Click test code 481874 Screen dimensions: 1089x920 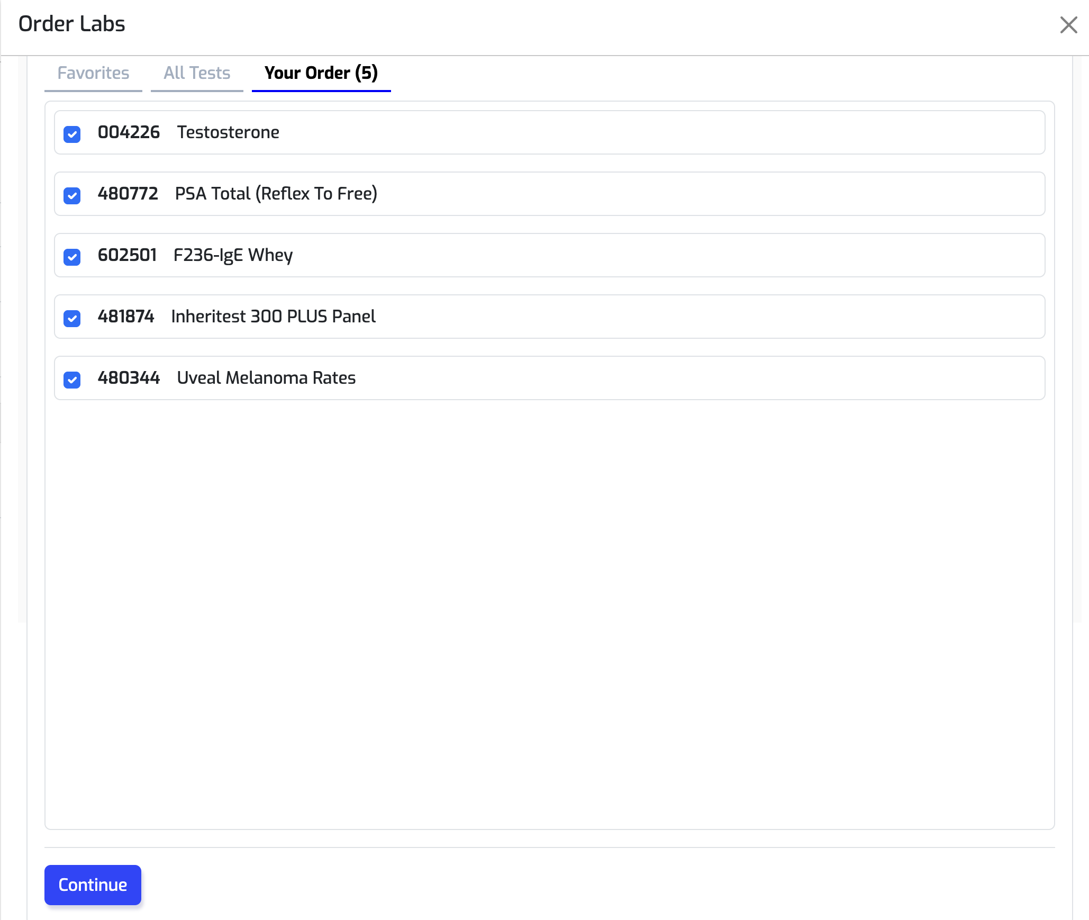pyautogui.click(x=126, y=317)
